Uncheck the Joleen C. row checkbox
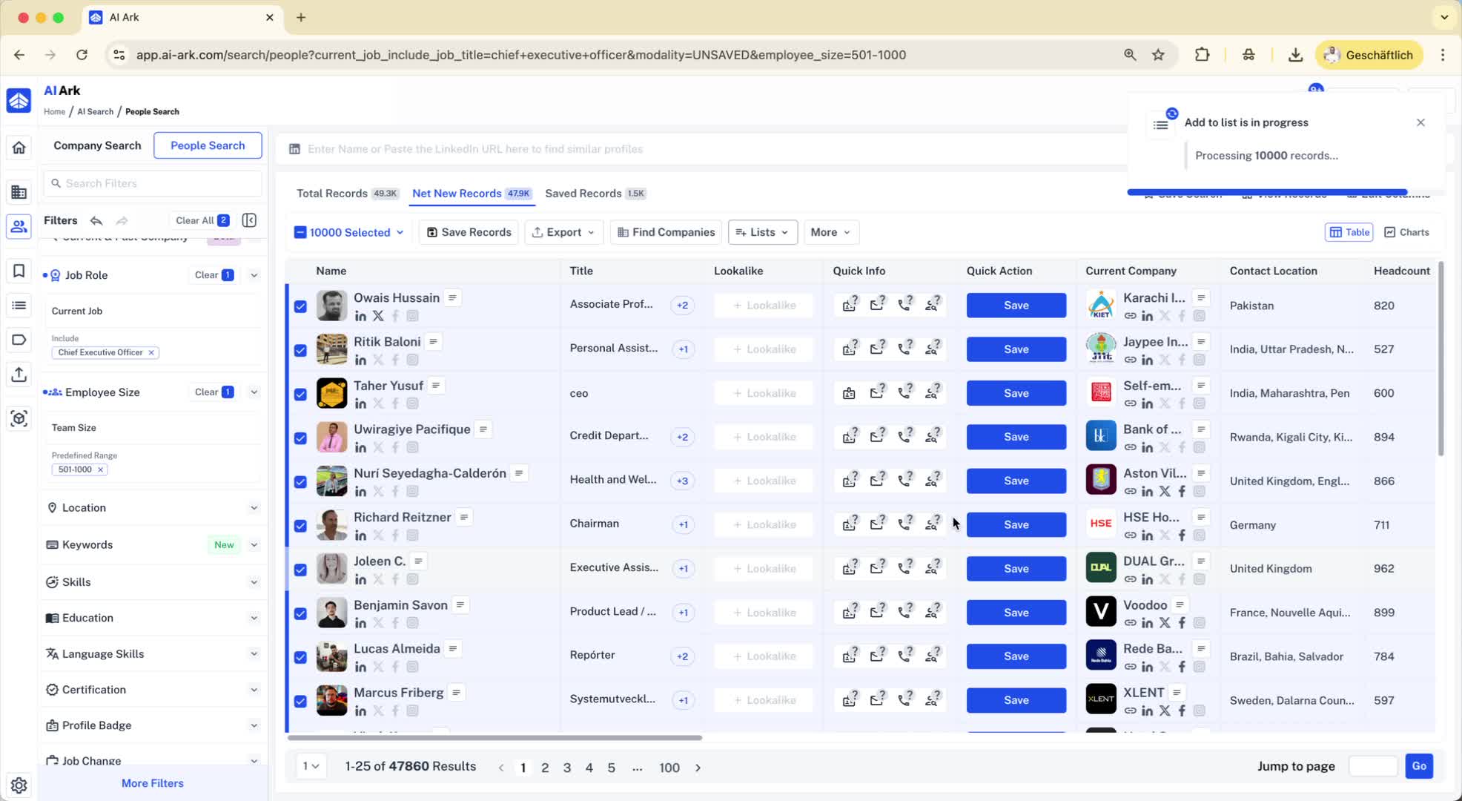This screenshot has width=1462, height=801. click(300, 570)
